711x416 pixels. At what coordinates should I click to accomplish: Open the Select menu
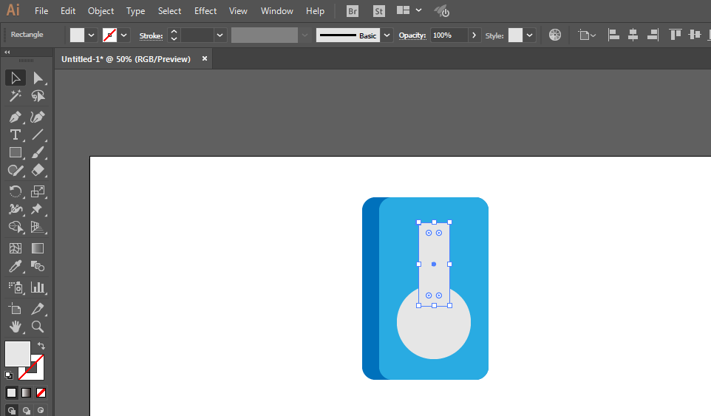tap(169, 11)
